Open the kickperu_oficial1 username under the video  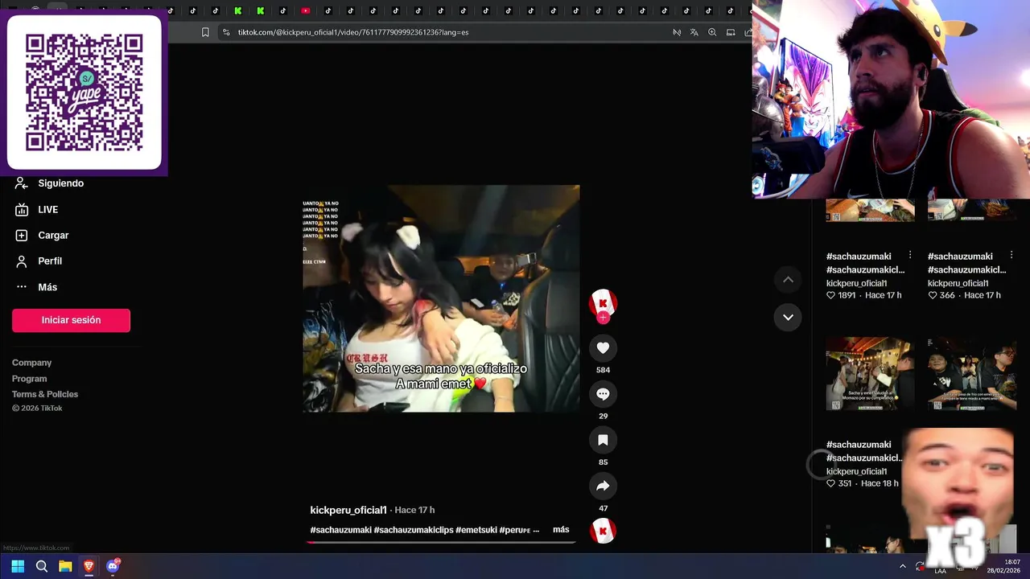[348, 510]
